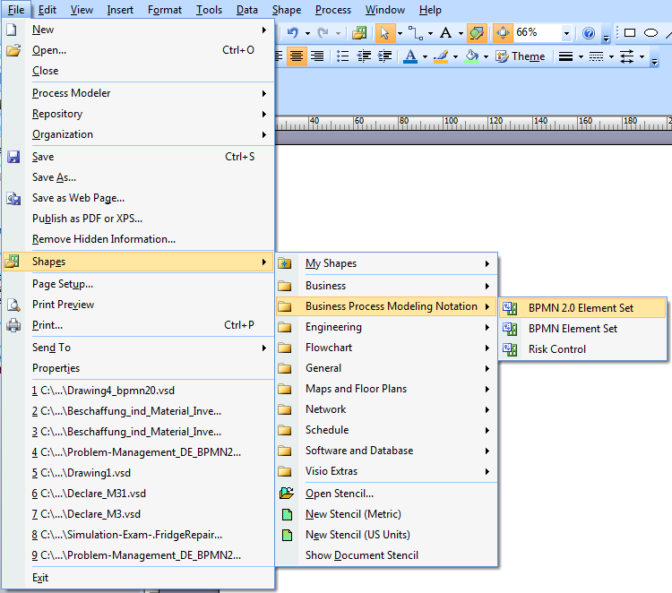This screenshot has height=593, width=672.
Task: Toggle center text alignment
Action: click(x=297, y=56)
